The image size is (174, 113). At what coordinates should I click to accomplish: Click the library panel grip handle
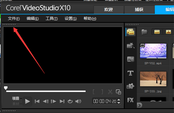coord(132,25)
